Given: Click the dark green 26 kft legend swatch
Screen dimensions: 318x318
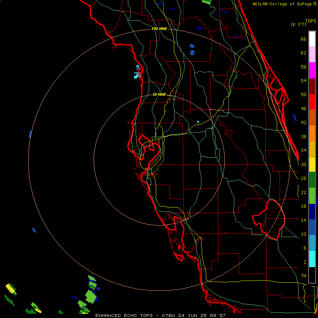Looking at the screenshot, I should tap(312, 180).
